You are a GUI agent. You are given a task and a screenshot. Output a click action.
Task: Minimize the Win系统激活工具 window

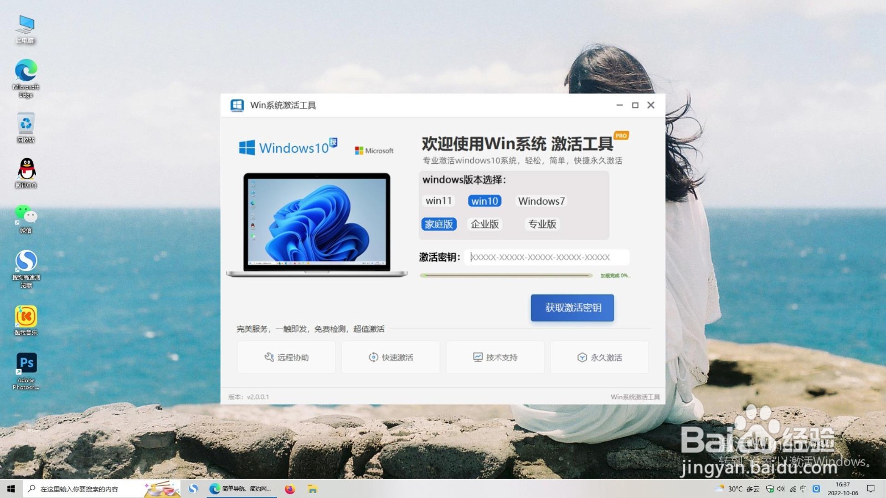click(x=620, y=105)
